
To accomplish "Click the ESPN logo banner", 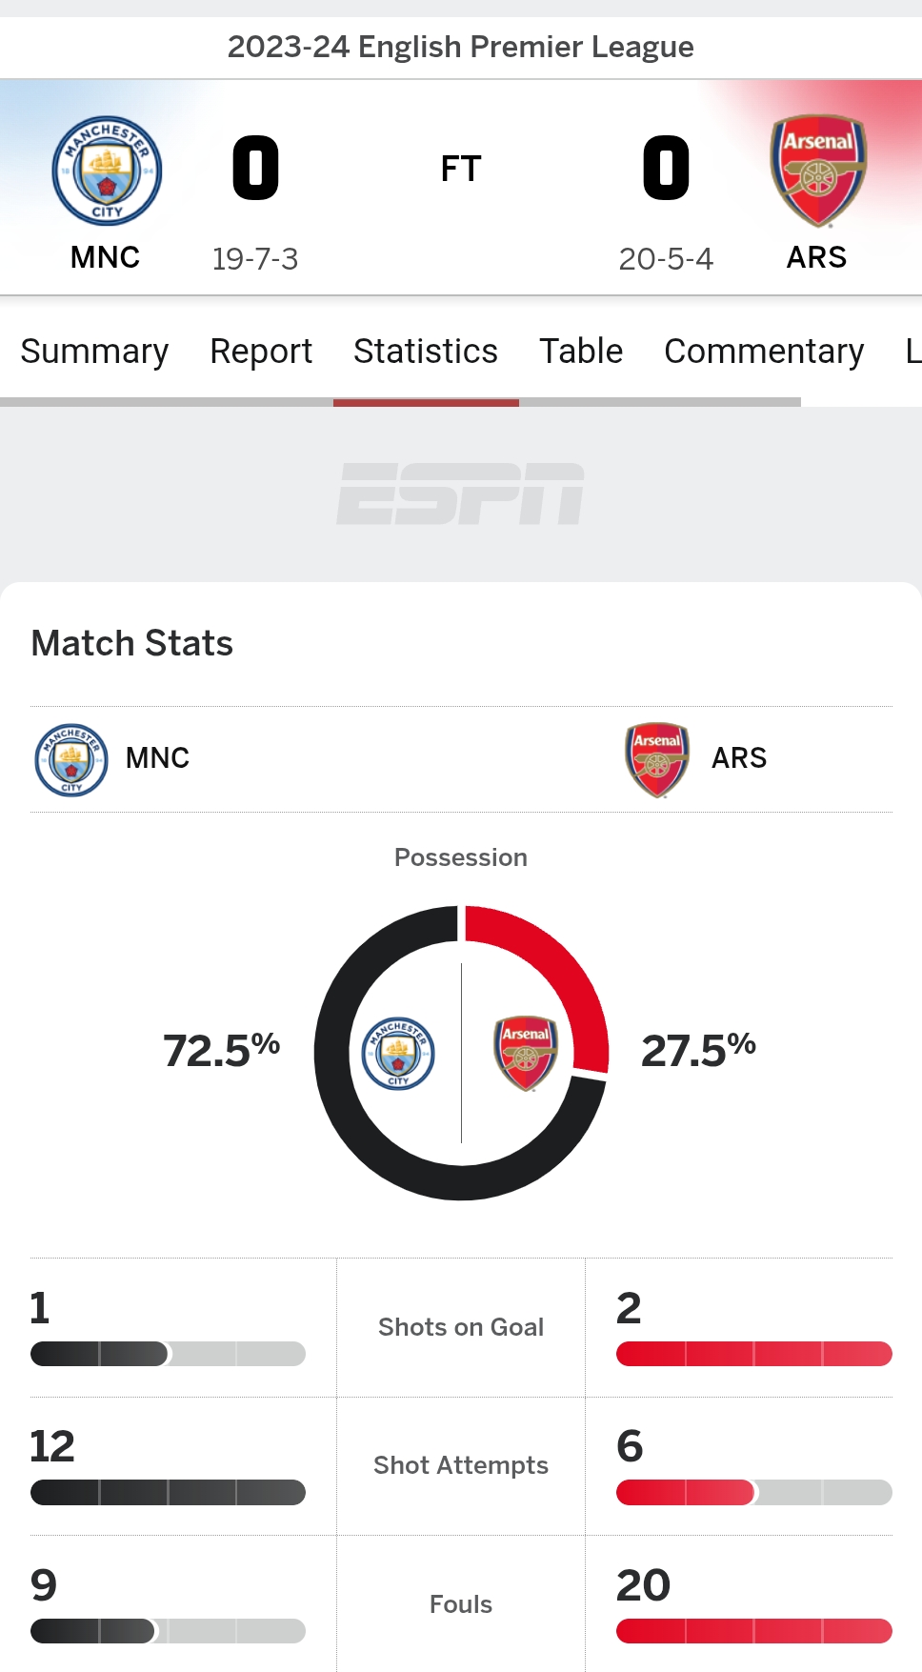I will (x=461, y=494).
